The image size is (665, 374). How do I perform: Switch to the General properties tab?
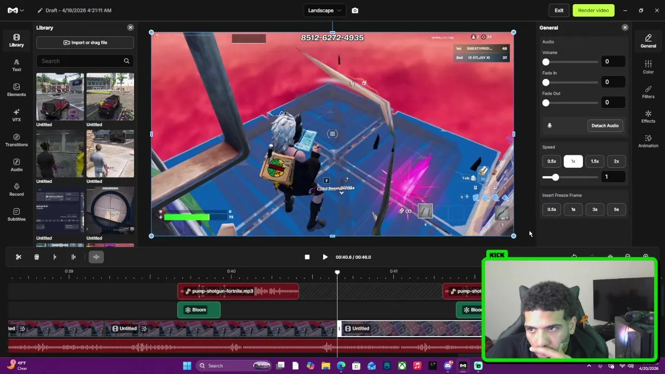pyautogui.click(x=648, y=41)
